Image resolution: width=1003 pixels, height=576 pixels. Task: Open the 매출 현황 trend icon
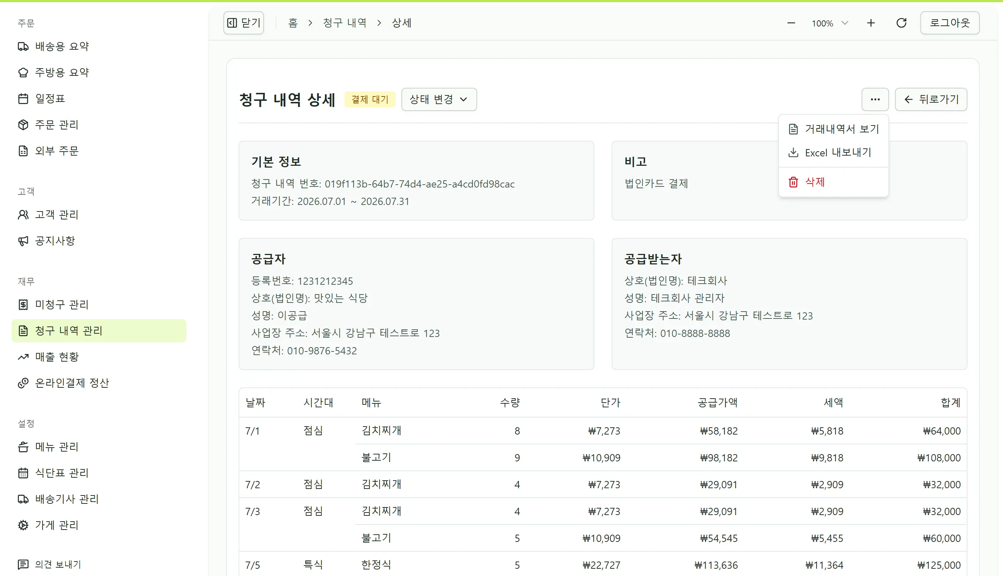(x=23, y=357)
